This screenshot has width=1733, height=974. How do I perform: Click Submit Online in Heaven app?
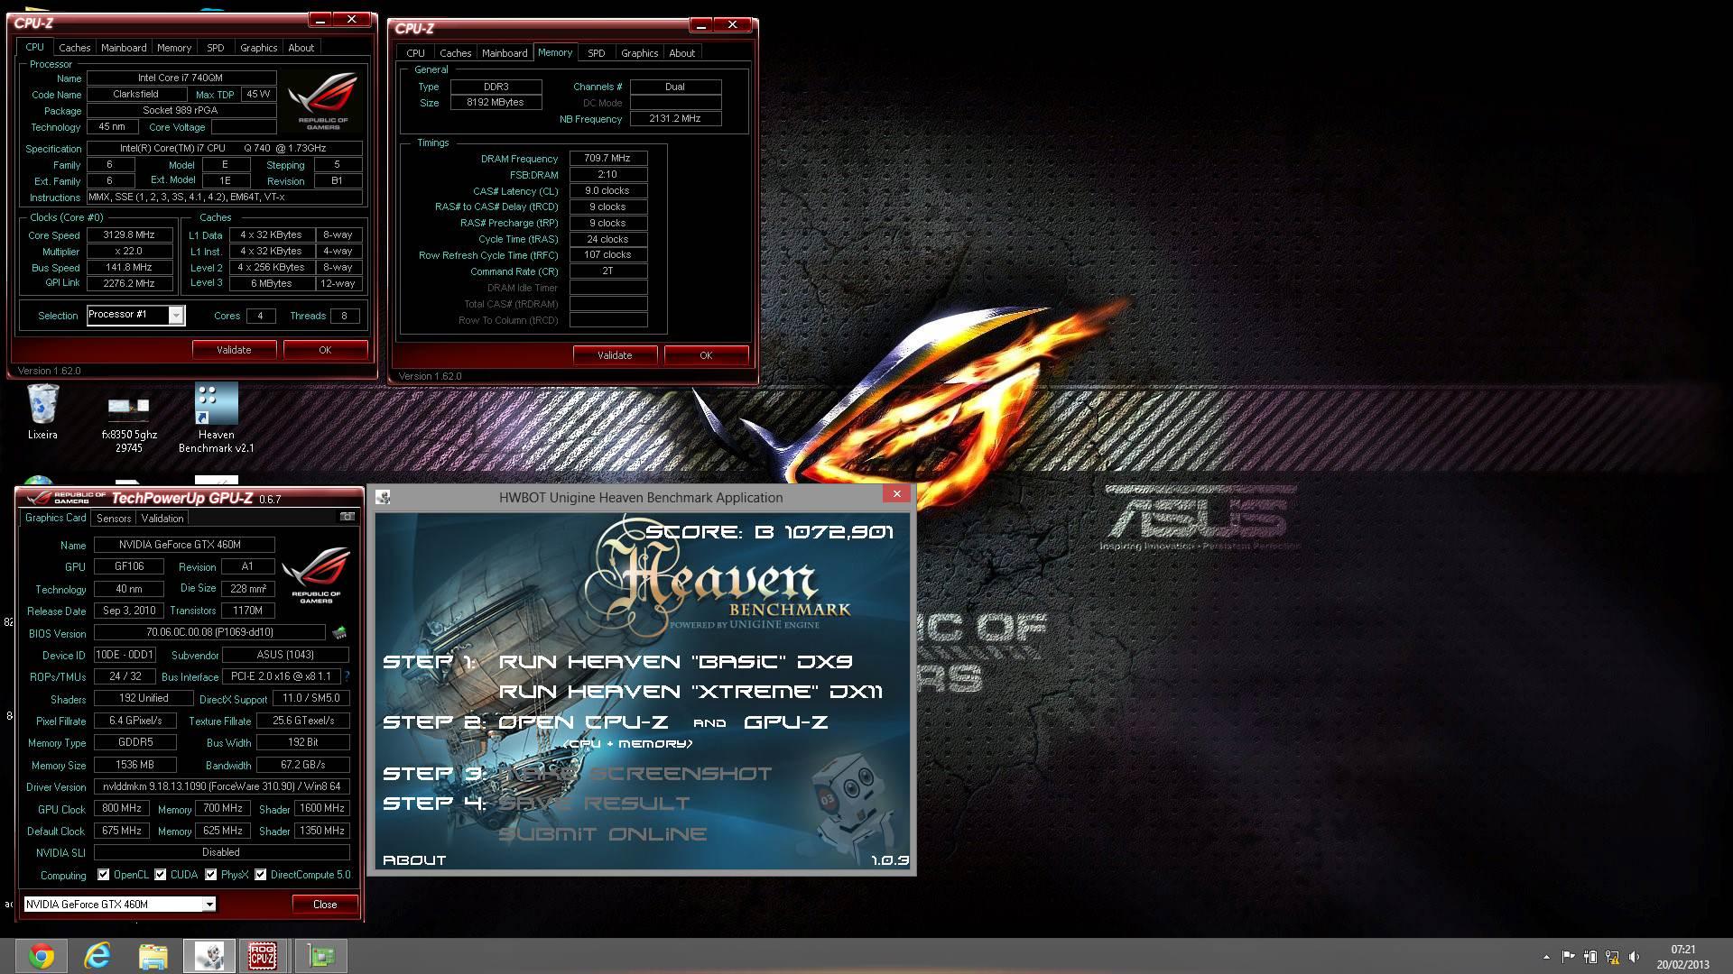click(x=602, y=834)
